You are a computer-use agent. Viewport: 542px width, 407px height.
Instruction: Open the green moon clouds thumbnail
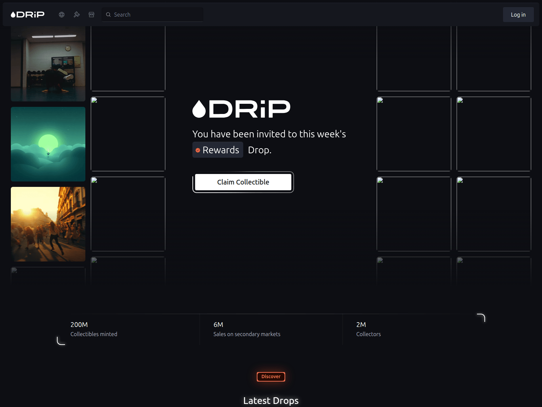[48, 144]
